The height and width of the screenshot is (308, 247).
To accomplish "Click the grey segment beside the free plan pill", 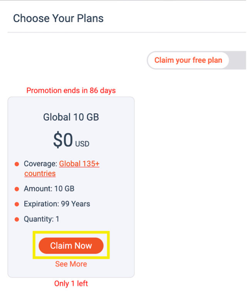I will 237,60.
